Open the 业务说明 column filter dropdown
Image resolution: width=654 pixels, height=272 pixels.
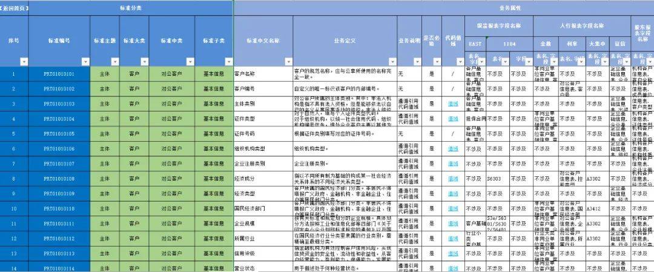417,62
